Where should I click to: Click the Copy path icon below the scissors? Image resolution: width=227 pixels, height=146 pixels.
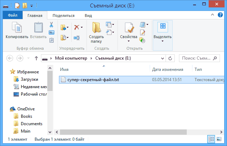click(52, 32)
